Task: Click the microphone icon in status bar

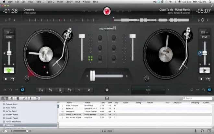Action: tap(196, 131)
